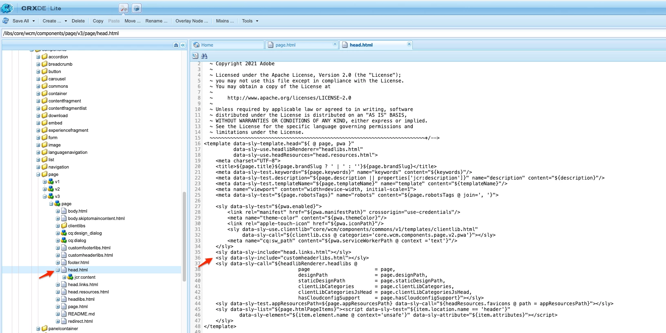This screenshot has width=666, height=333.
Task: Click the CRXDE Lite logo icon
Action: click(x=7, y=8)
